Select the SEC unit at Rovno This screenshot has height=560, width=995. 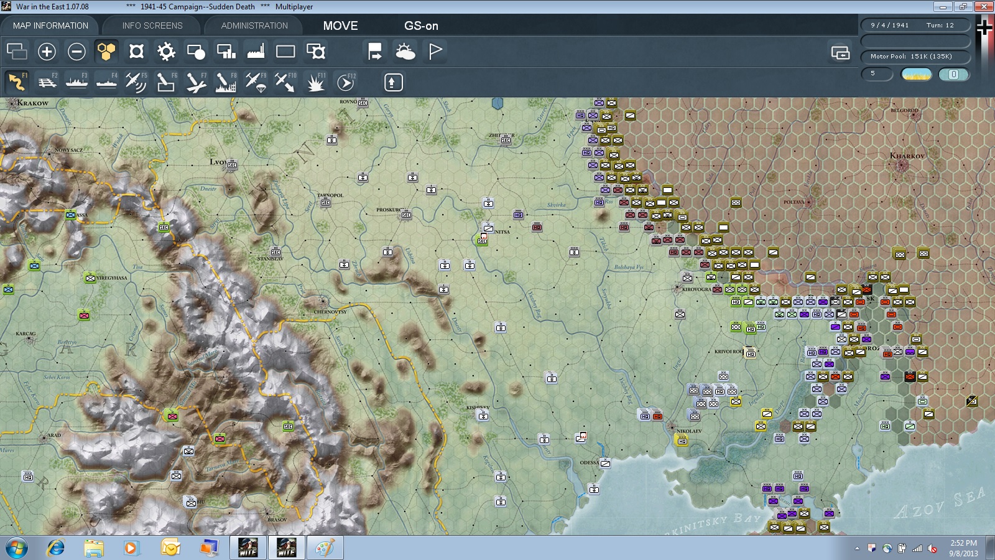[x=363, y=103]
